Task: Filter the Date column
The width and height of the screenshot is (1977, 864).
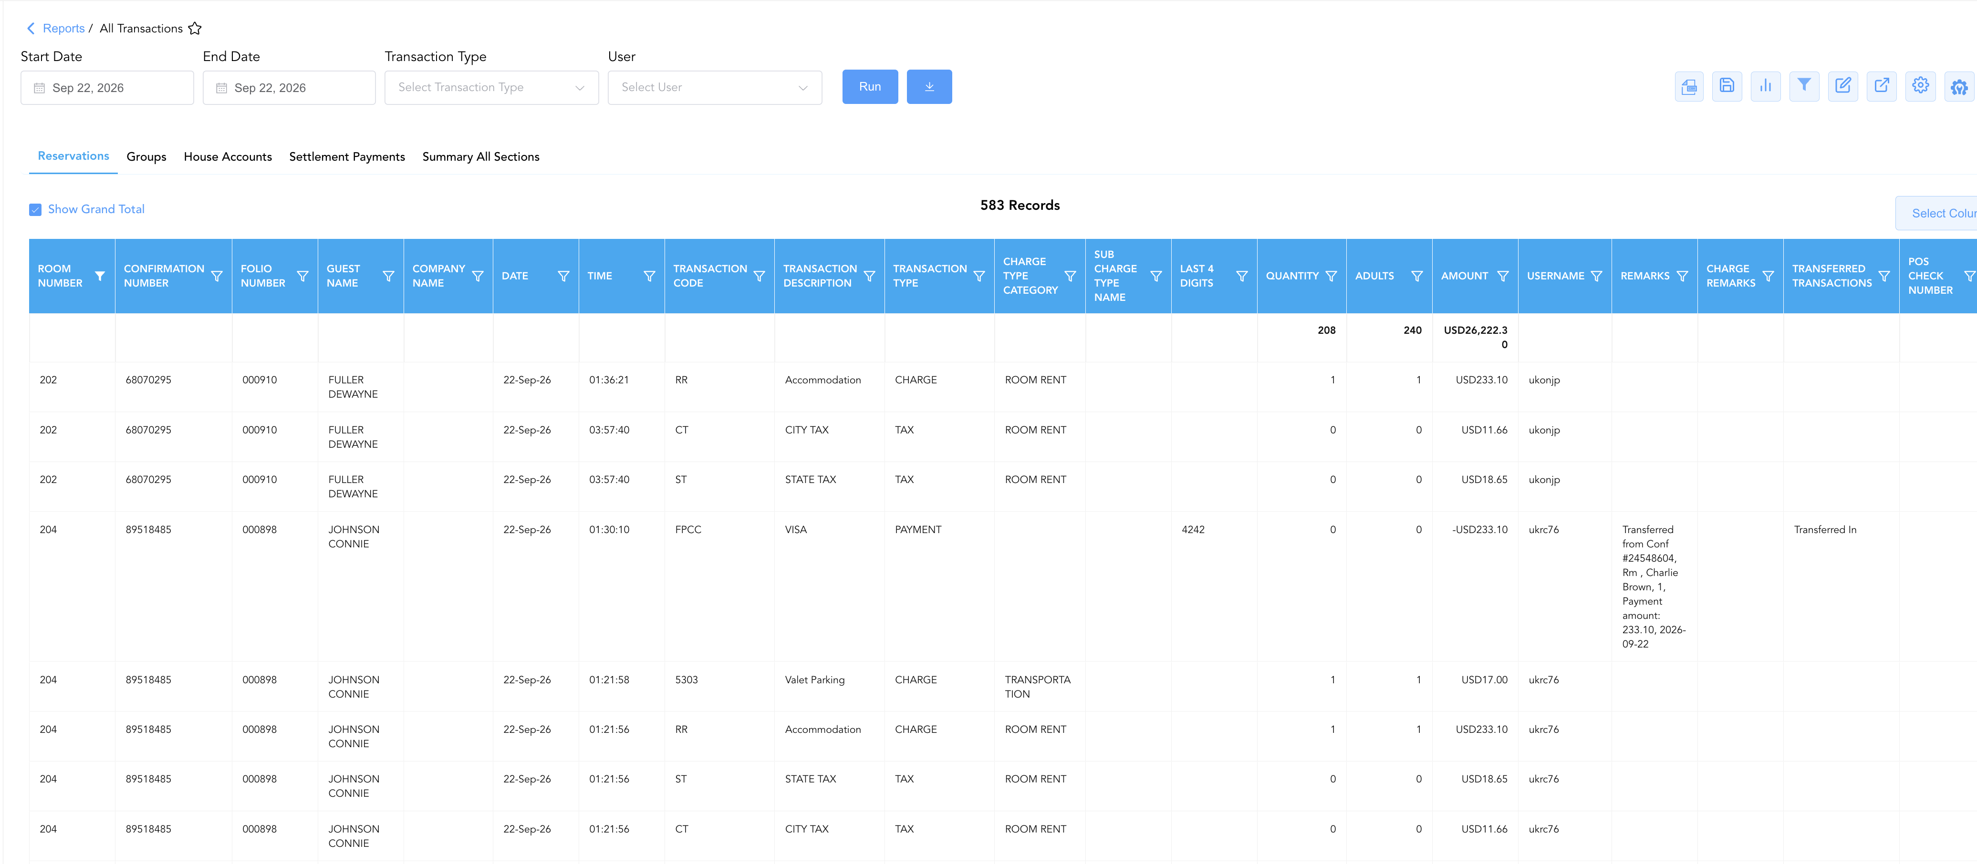Action: click(x=563, y=276)
